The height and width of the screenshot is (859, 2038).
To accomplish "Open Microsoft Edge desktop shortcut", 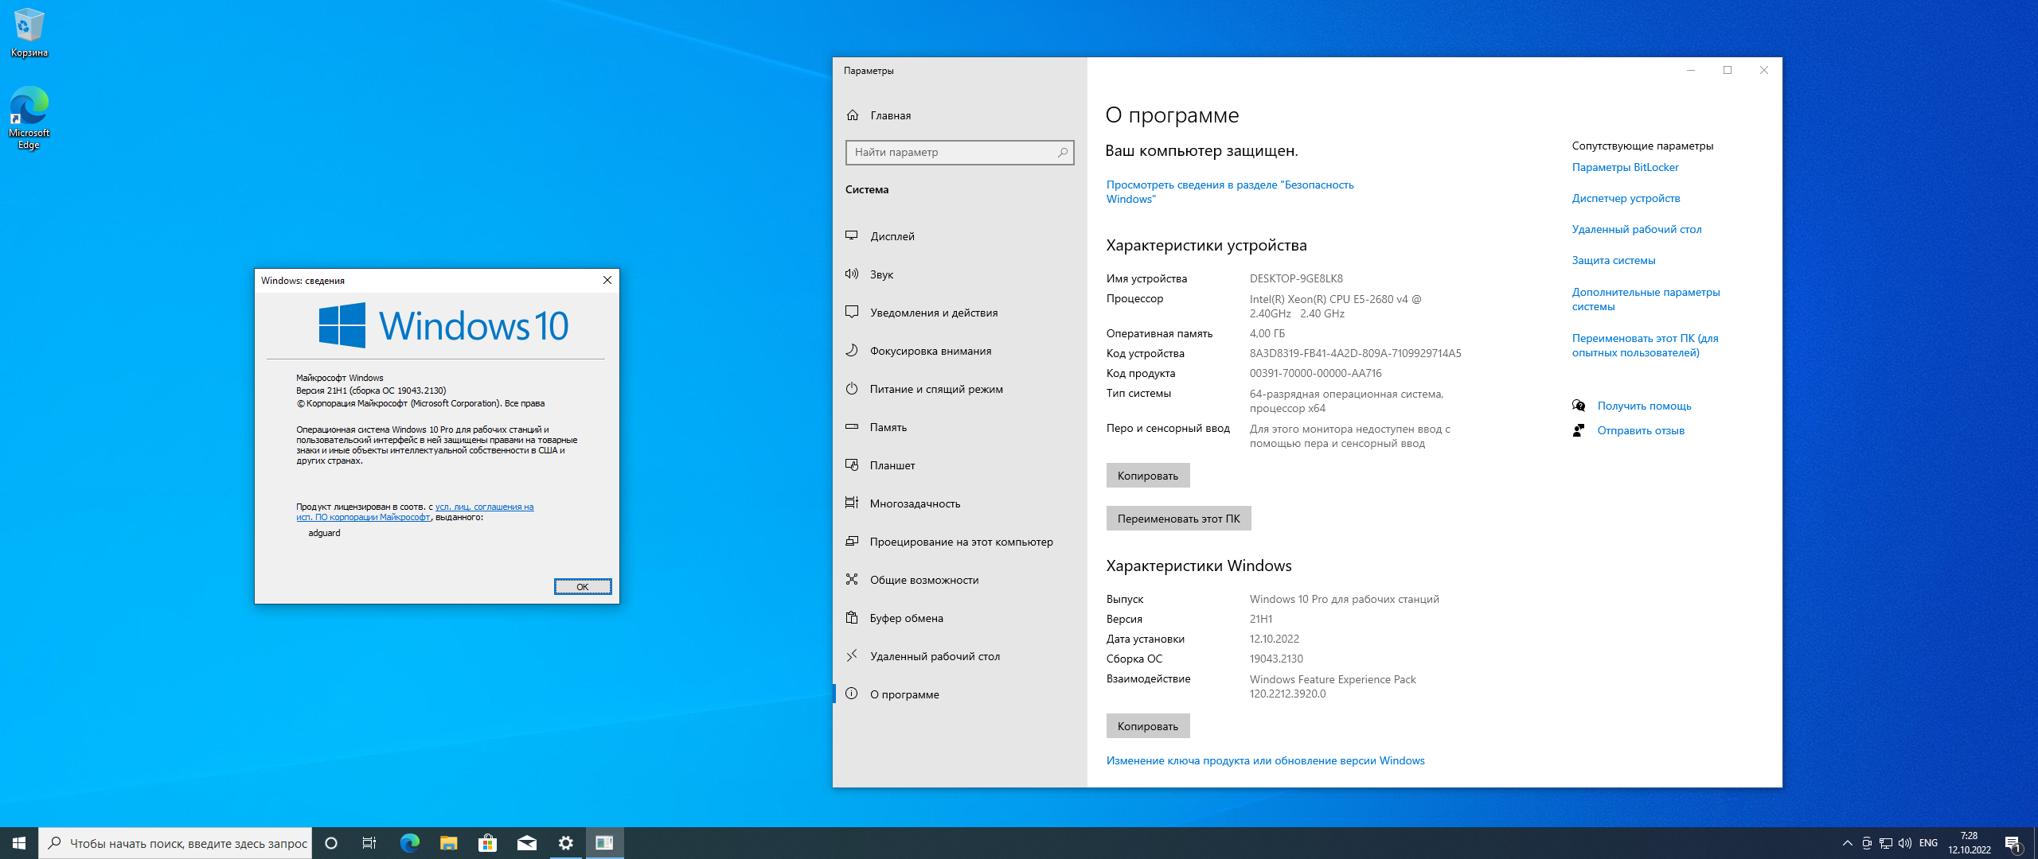I will point(29,118).
